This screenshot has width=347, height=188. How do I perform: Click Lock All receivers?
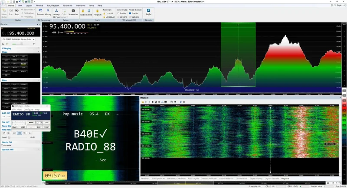click(x=108, y=13)
